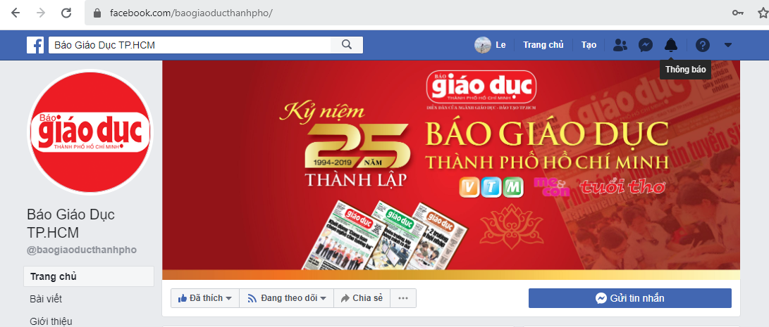Reload the page in browser
Image resolution: width=769 pixels, height=327 pixels.
66,13
